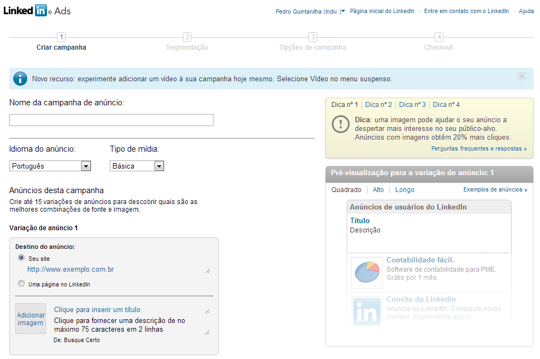Select Uma página no LinkedIn radio button
Image resolution: width=540 pixels, height=359 pixels.
tap(21, 284)
